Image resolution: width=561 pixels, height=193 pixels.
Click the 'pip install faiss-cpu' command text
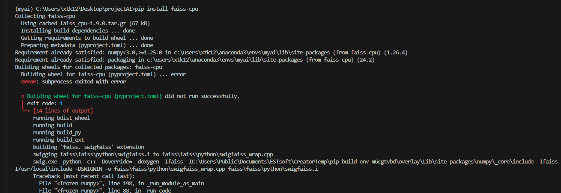[166, 9]
